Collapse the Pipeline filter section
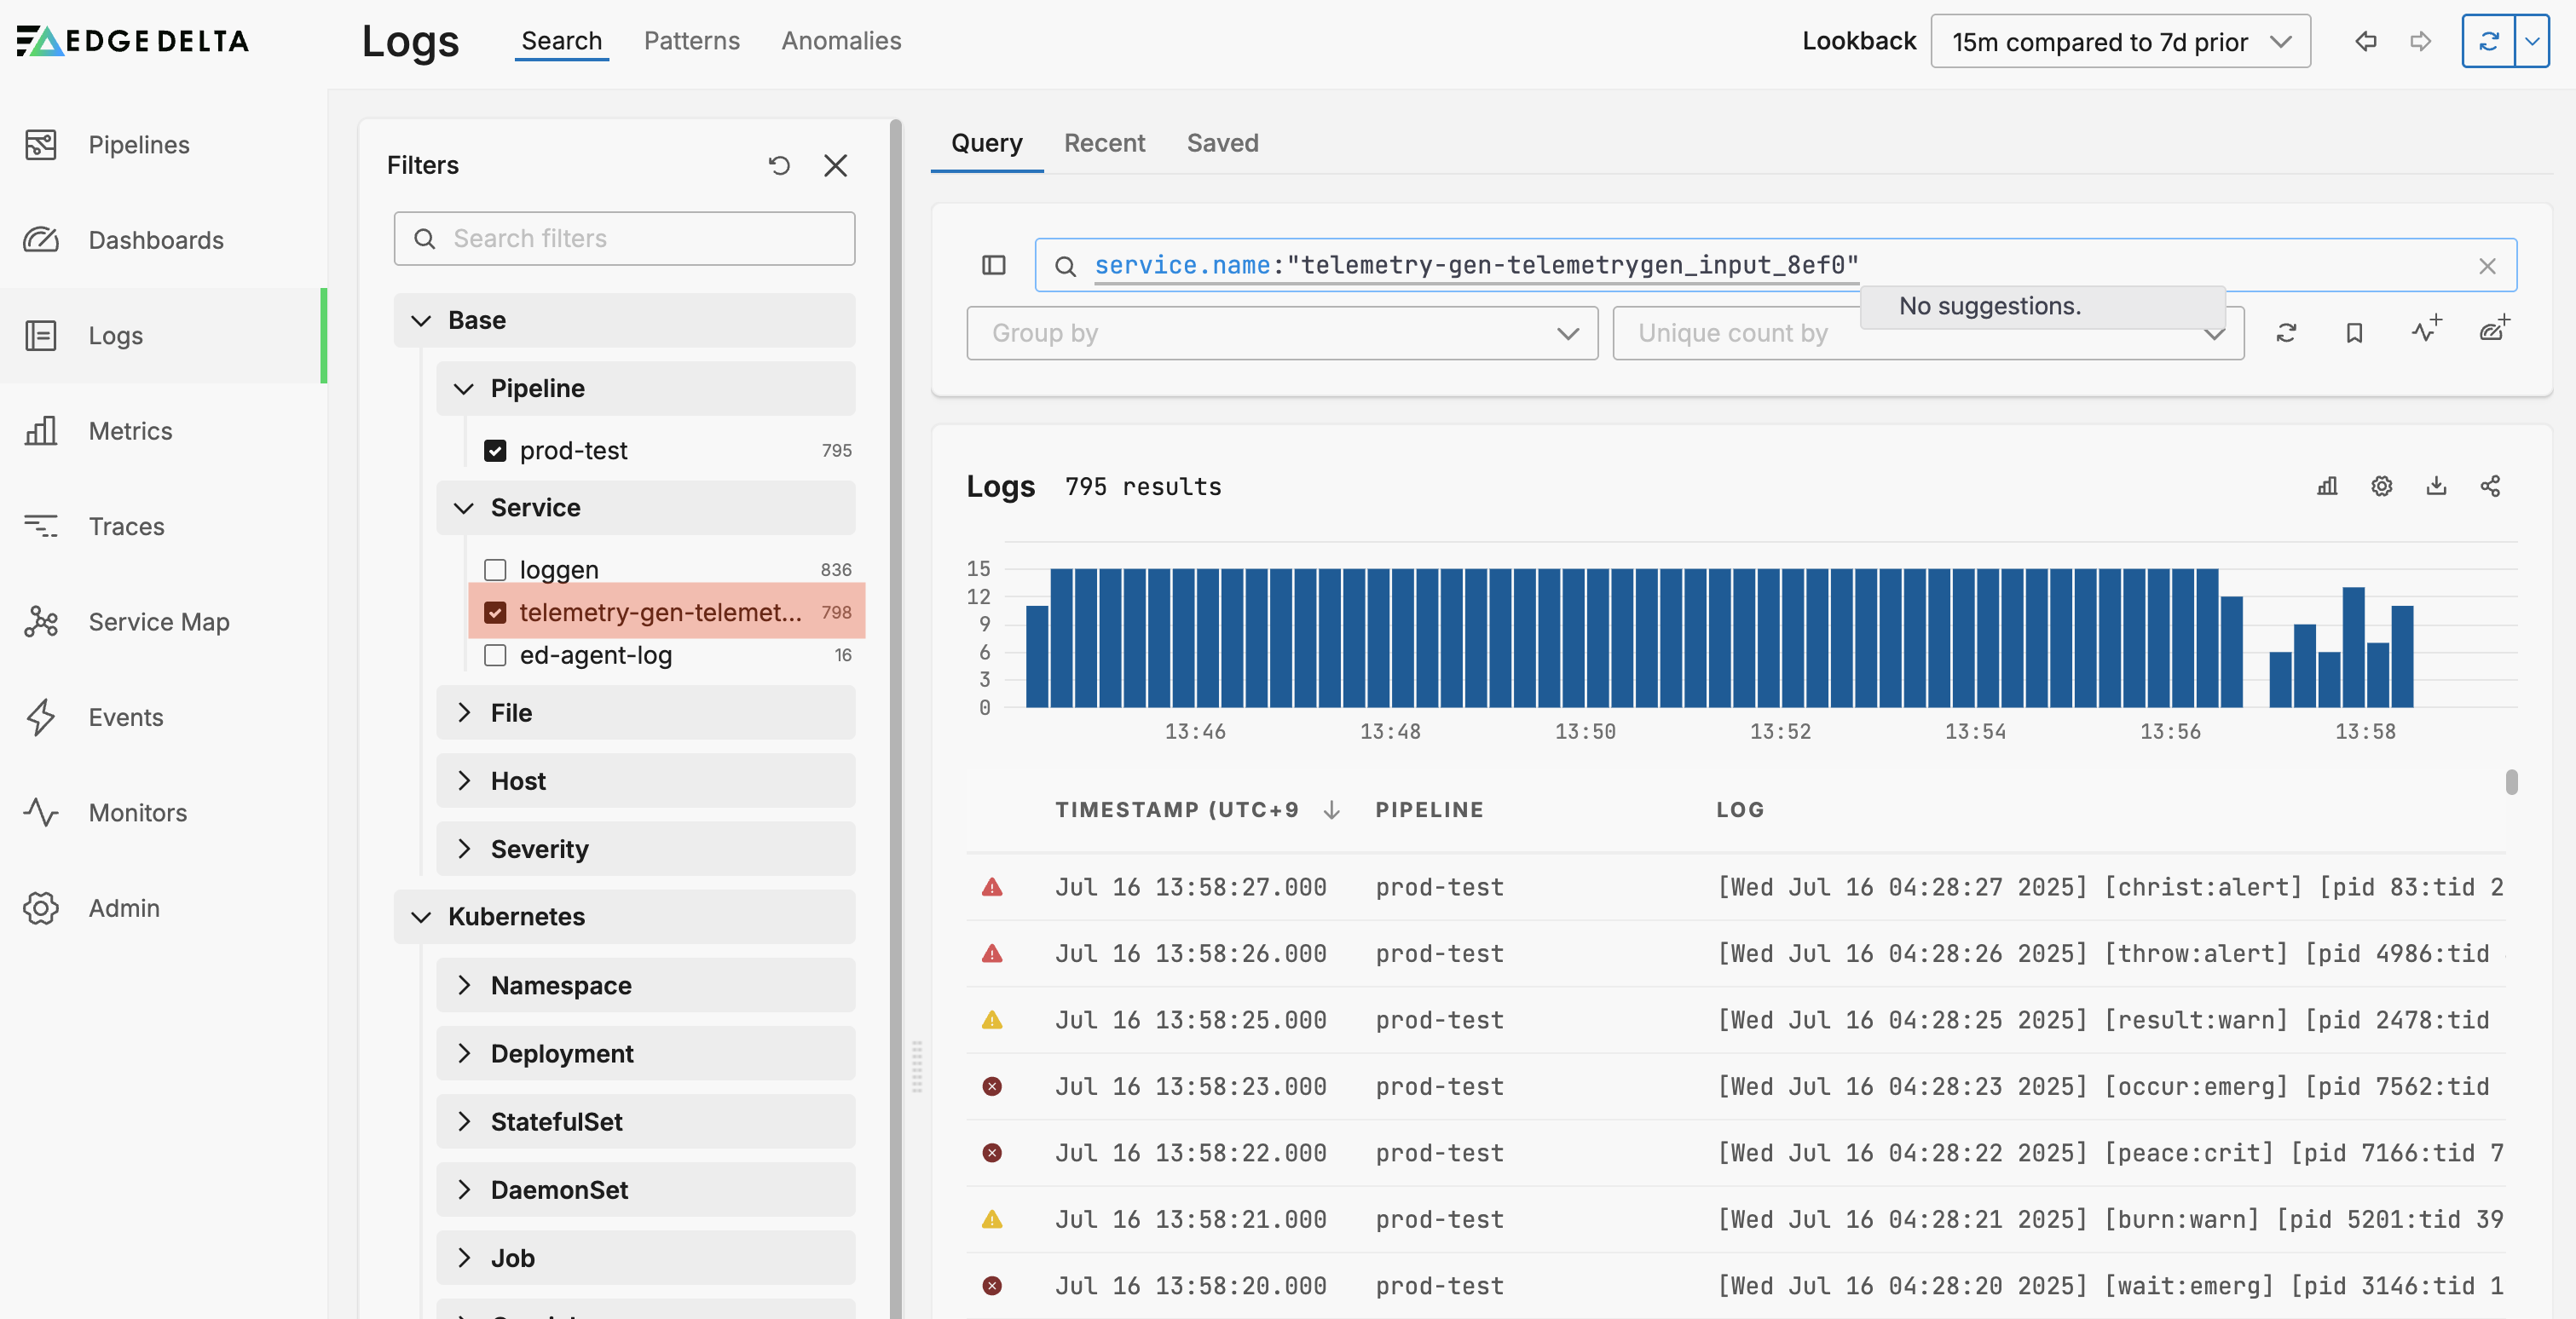 (x=645, y=389)
